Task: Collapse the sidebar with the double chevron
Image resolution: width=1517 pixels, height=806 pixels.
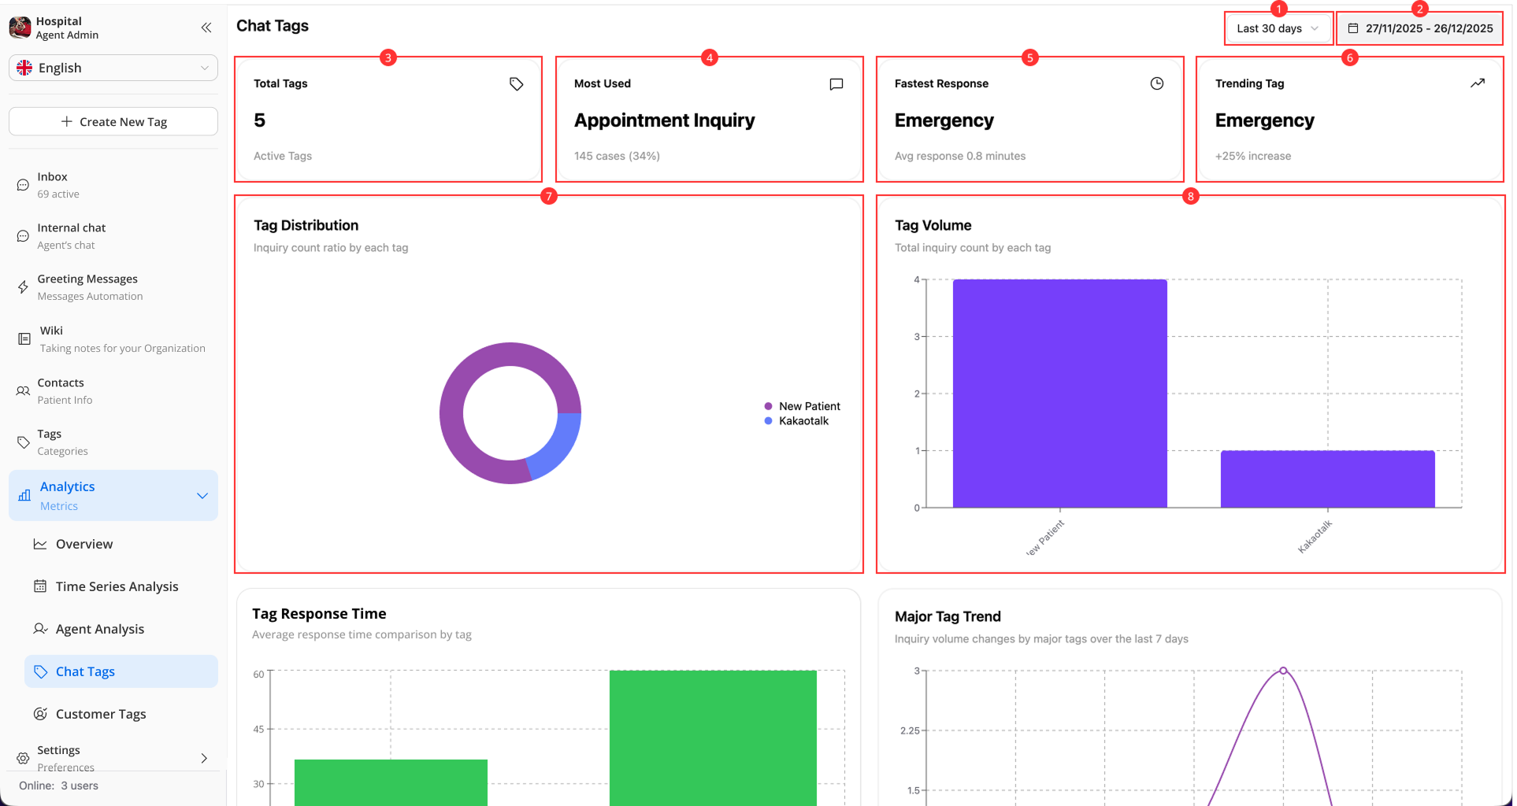Action: point(206,27)
